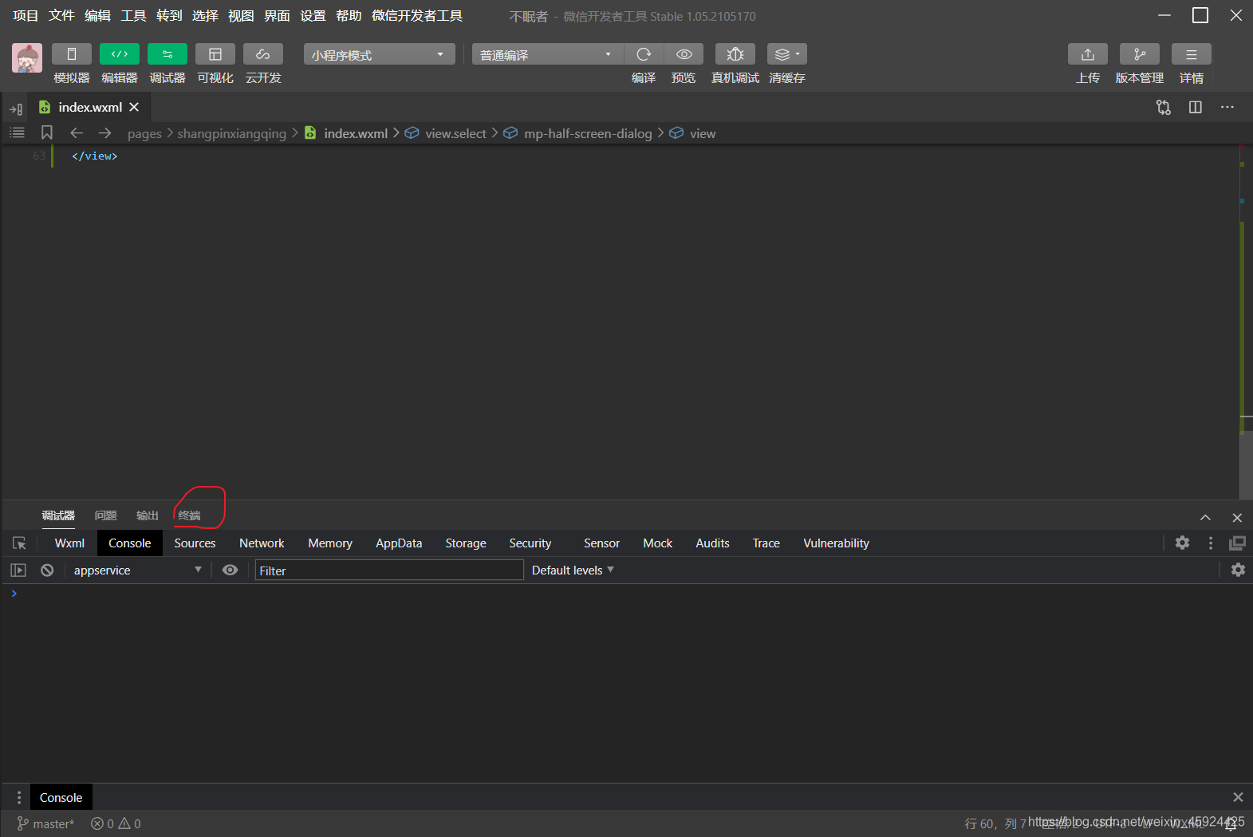Viewport: 1253px width, 837px height.
Task: Close the index.wxml editor tab
Action: pyautogui.click(x=134, y=107)
